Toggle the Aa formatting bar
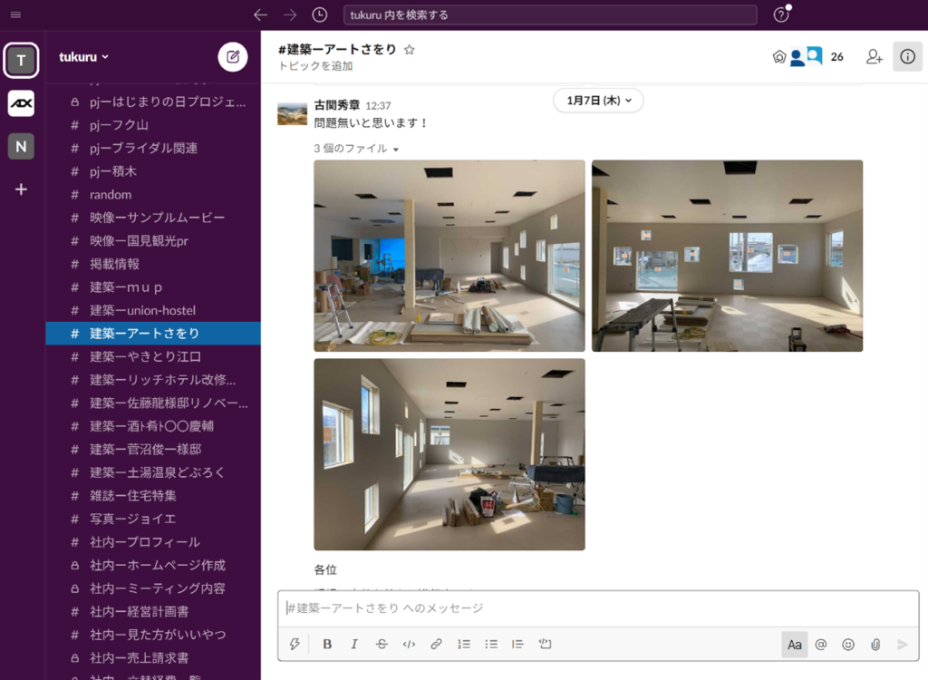 795,644
